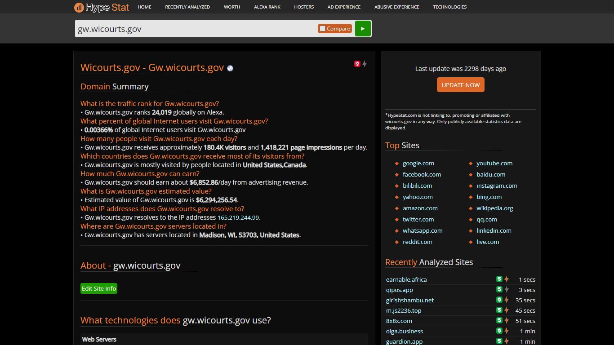Open twitter.com in Top Sites
The width and height of the screenshot is (614, 345).
click(x=418, y=219)
